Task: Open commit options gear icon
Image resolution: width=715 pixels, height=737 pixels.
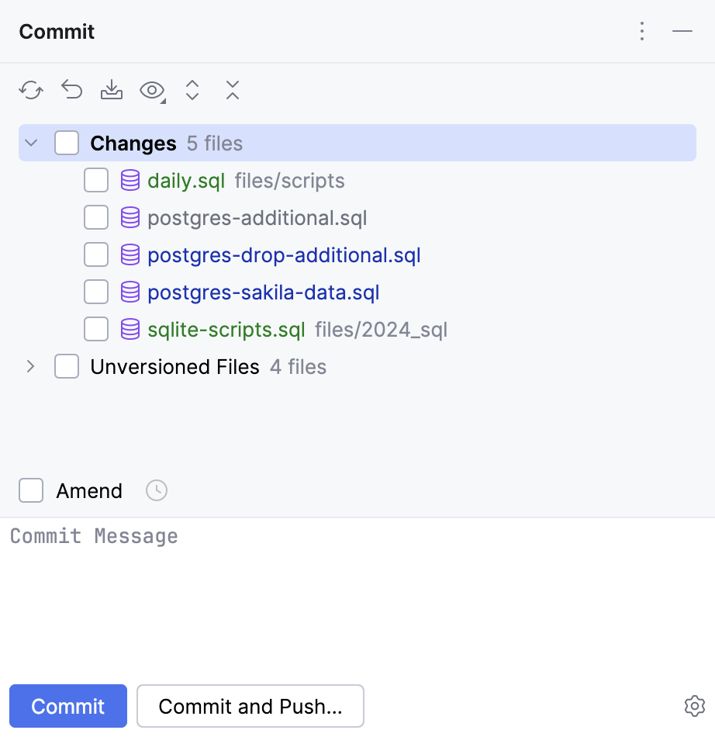Action: coord(694,706)
